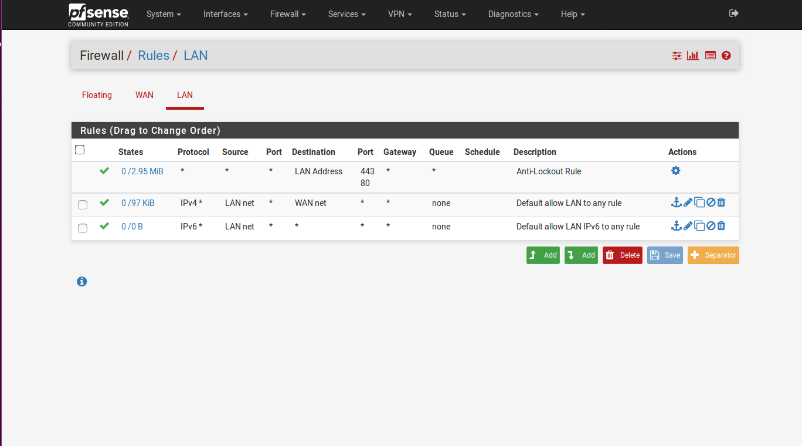Screen dimensions: 802x446
Task: Switch to the WAN tab
Action: point(144,95)
